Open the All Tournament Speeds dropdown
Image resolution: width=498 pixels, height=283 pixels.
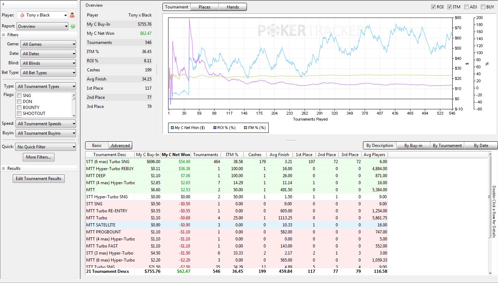pyautogui.click(x=46, y=124)
